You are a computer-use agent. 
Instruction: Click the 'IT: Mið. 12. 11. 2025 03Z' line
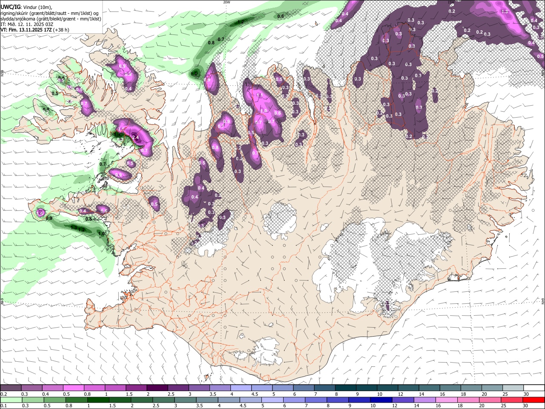click(x=27, y=24)
